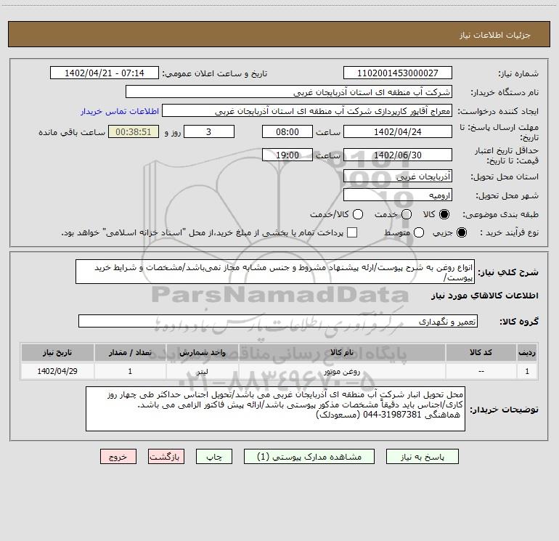
Task: Click the واحد شمارش column header
Action: click(x=202, y=352)
